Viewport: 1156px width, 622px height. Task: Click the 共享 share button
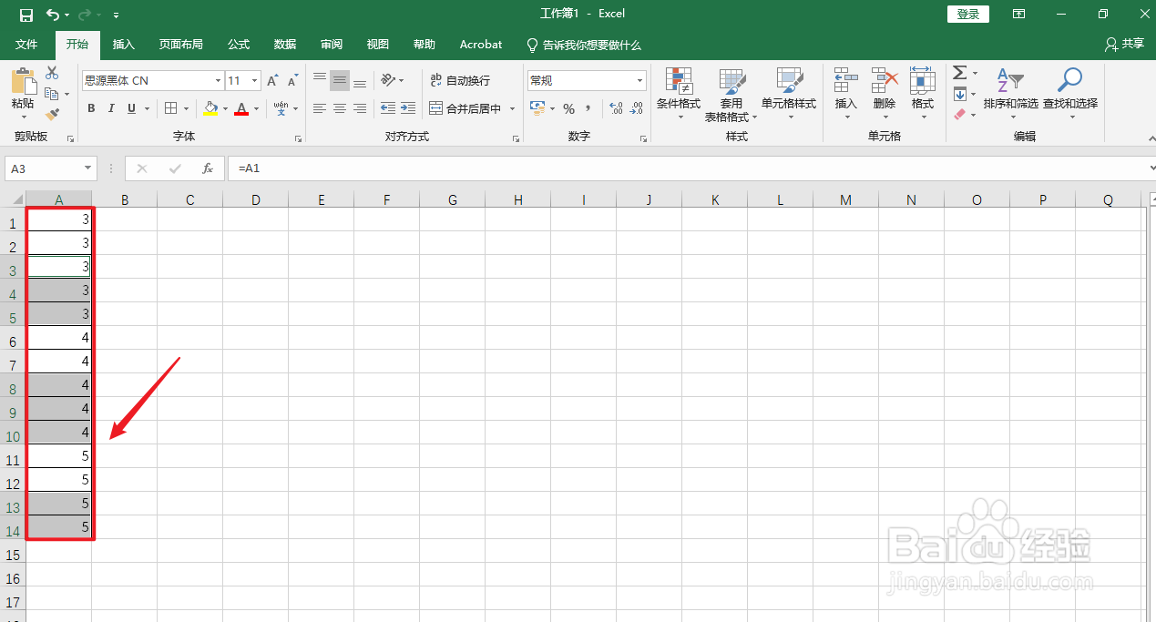click(x=1124, y=44)
